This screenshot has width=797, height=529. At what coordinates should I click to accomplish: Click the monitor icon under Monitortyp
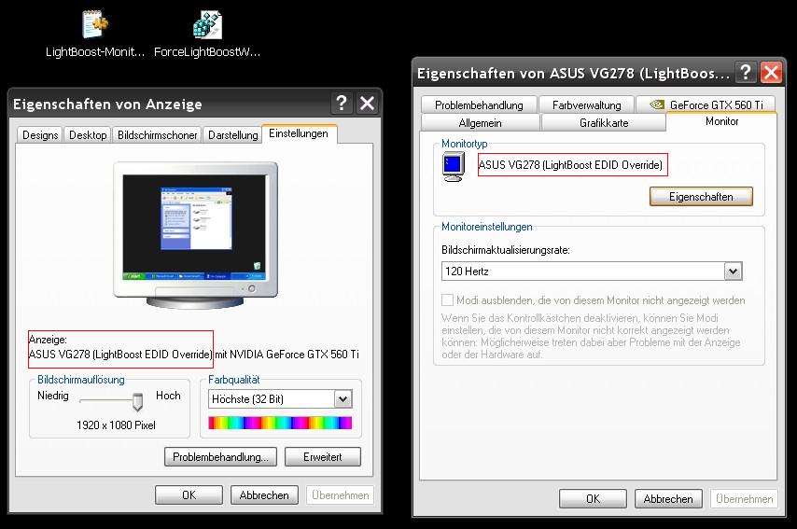tap(454, 167)
